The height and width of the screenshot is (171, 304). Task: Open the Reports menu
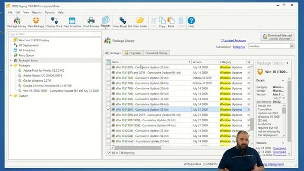point(37,12)
